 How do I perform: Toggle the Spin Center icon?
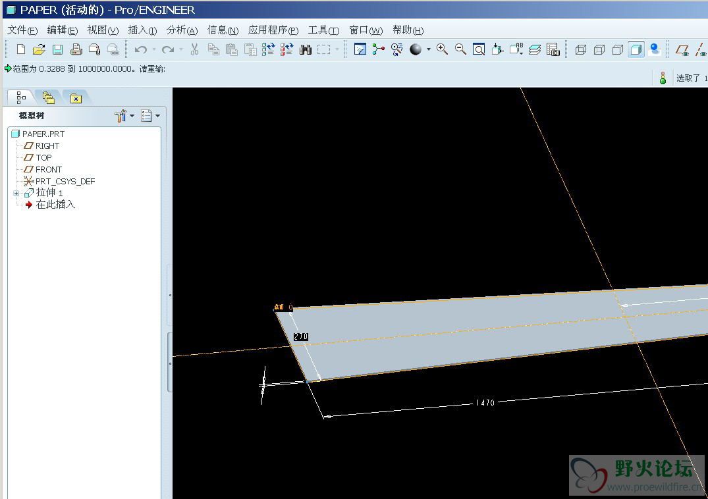(x=379, y=49)
